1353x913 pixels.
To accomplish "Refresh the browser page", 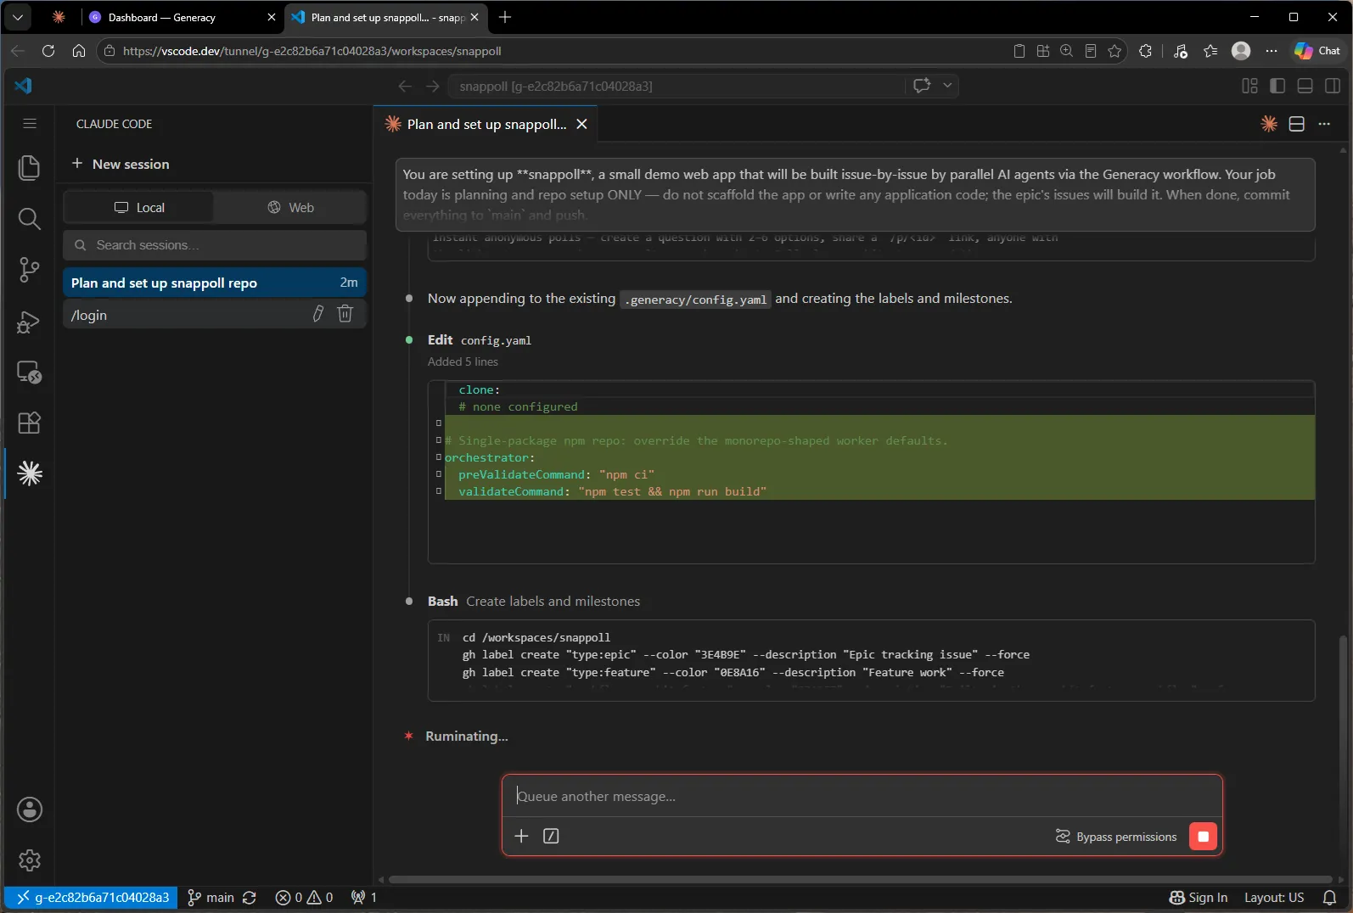I will (48, 51).
